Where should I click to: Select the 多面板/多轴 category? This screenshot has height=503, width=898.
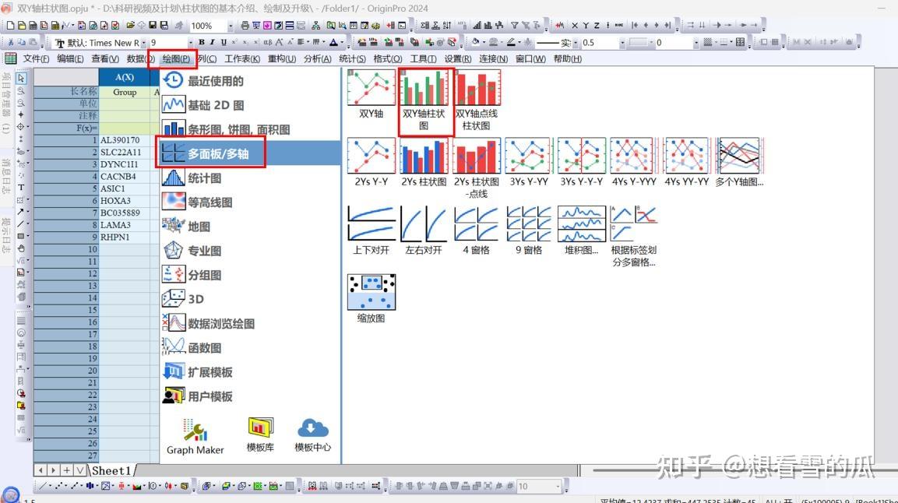(x=250, y=153)
